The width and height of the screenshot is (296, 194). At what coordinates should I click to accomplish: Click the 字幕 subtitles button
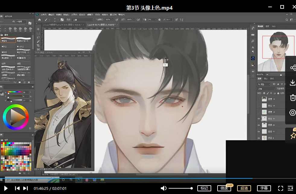(264, 188)
